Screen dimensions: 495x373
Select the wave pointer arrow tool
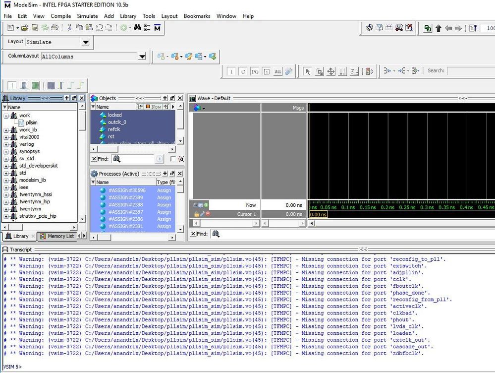[x=307, y=71]
